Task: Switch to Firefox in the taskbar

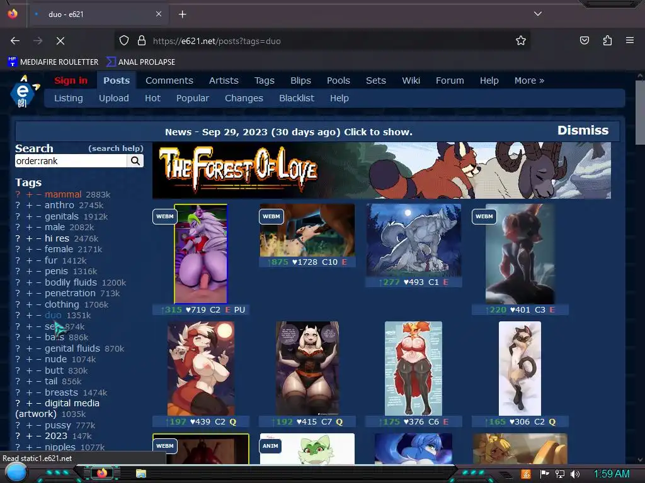Action: coord(101,473)
